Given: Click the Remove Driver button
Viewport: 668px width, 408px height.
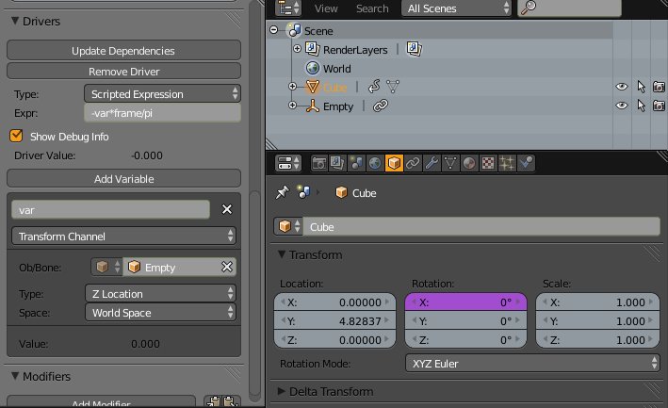Looking at the screenshot, I should (123, 71).
